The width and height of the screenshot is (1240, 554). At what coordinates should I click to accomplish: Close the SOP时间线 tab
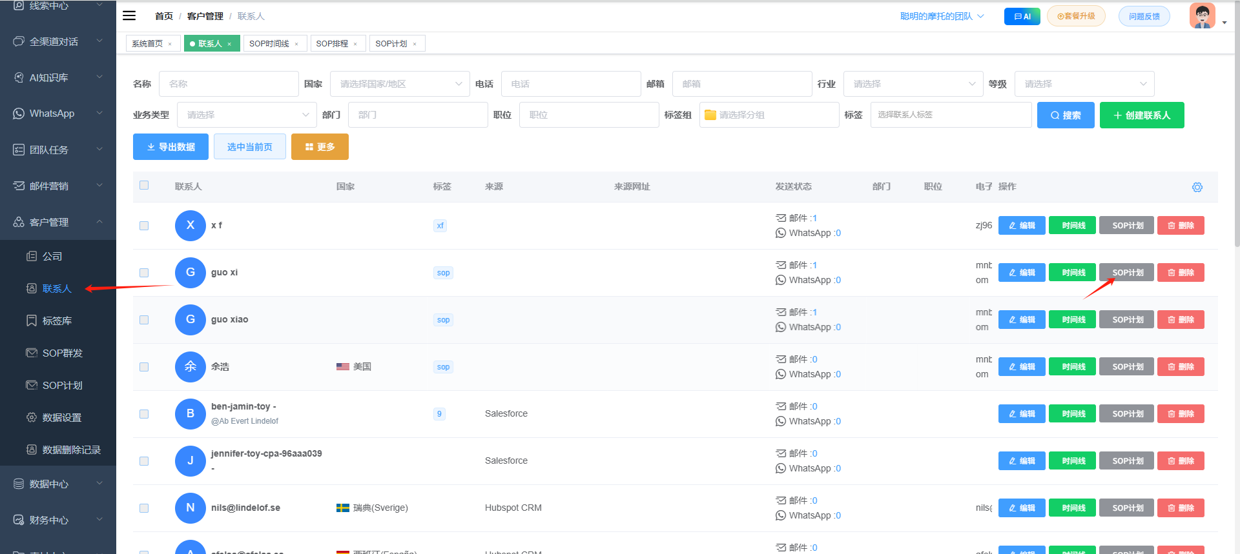tap(296, 44)
